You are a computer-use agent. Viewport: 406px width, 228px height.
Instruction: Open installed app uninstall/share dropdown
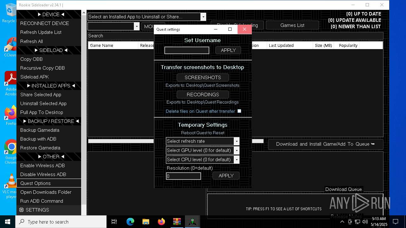click(203, 17)
